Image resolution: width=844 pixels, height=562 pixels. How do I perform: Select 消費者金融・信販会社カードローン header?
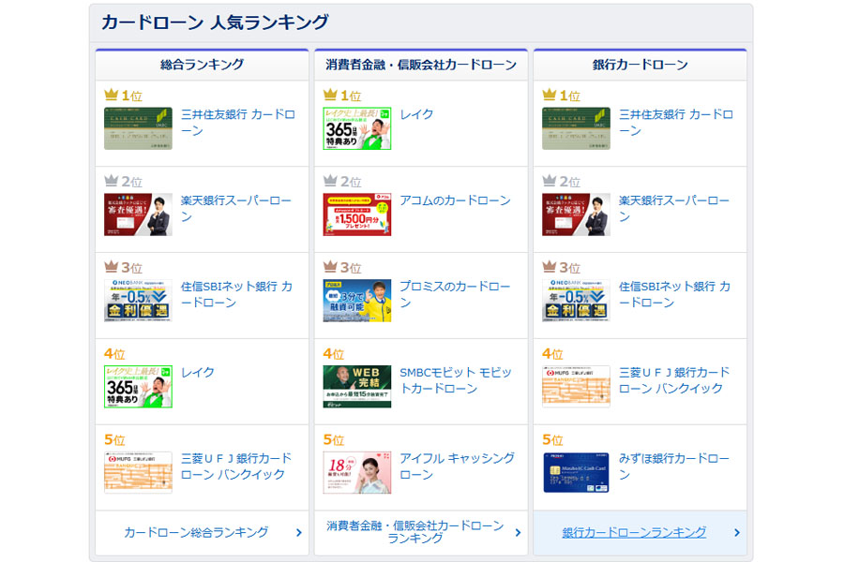421,65
